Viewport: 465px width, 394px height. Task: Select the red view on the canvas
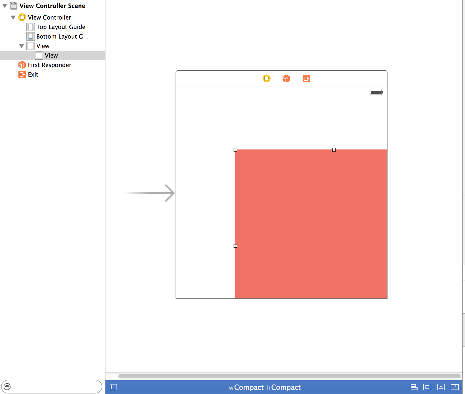pos(311,224)
